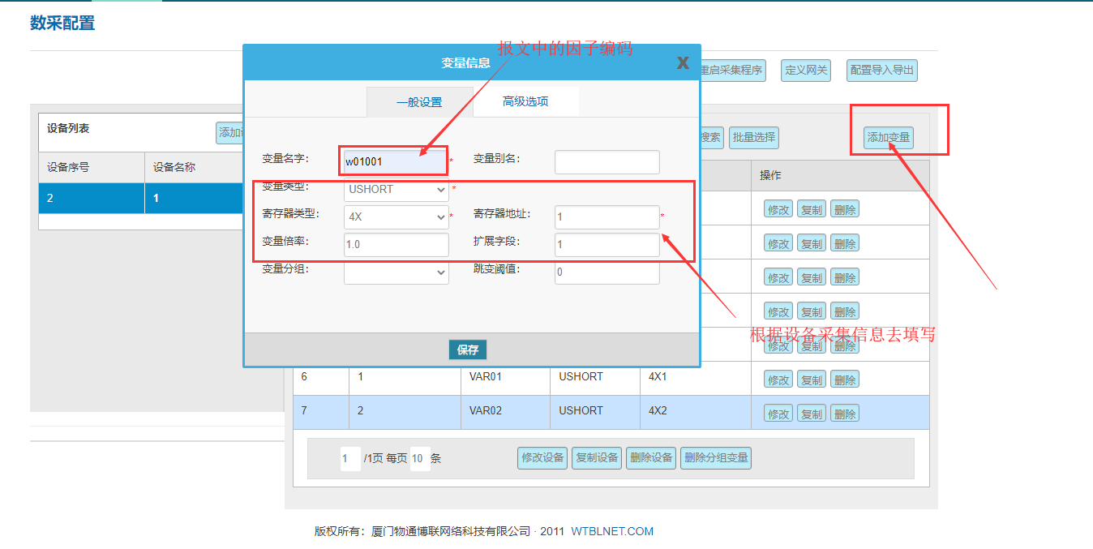Close the 变量信息 dialog with X
This screenshot has width=1093, height=549.
pyautogui.click(x=683, y=63)
